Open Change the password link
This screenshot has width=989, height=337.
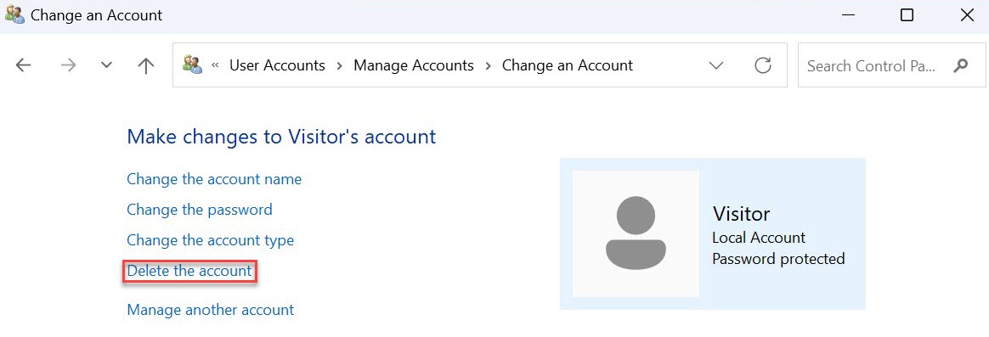tap(200, 209)
